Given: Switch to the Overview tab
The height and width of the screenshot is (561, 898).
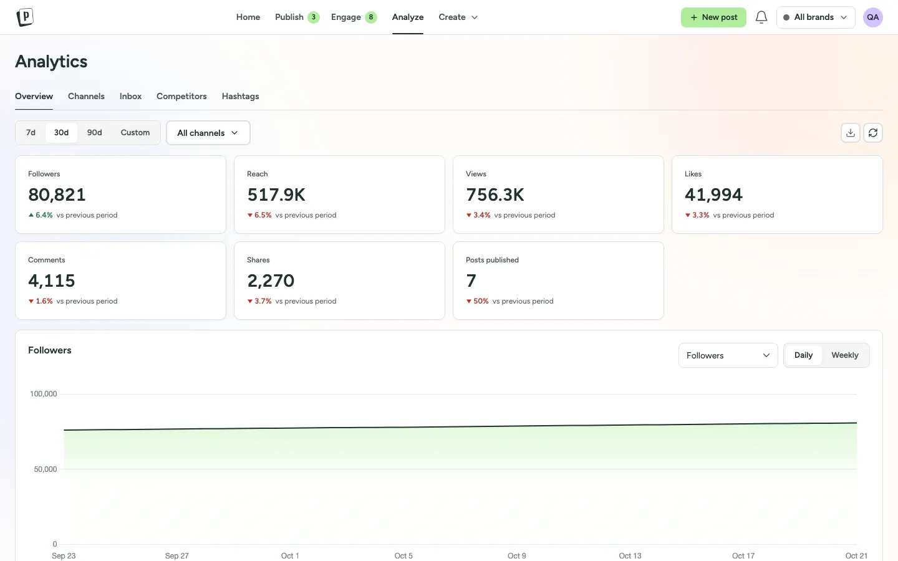Looking at the screenshot, I should 34,97.
